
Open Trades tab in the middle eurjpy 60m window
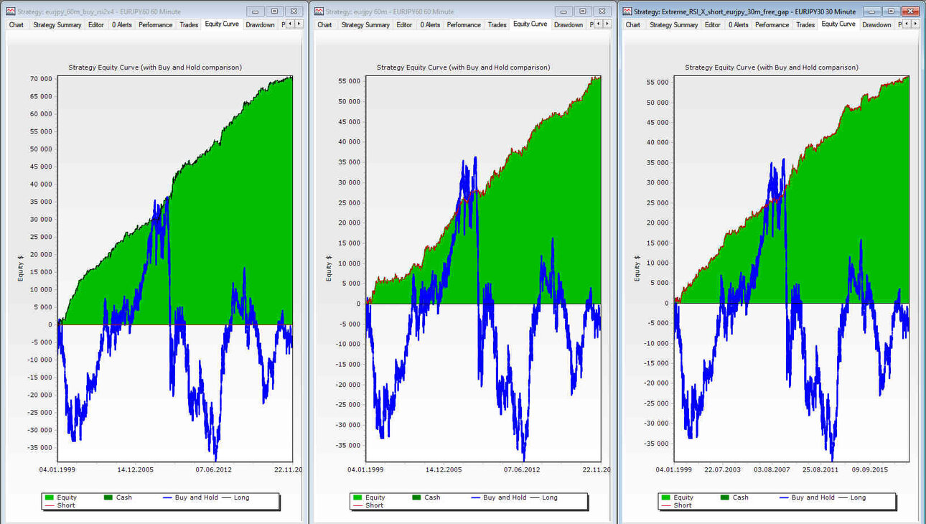click(497, 24)
